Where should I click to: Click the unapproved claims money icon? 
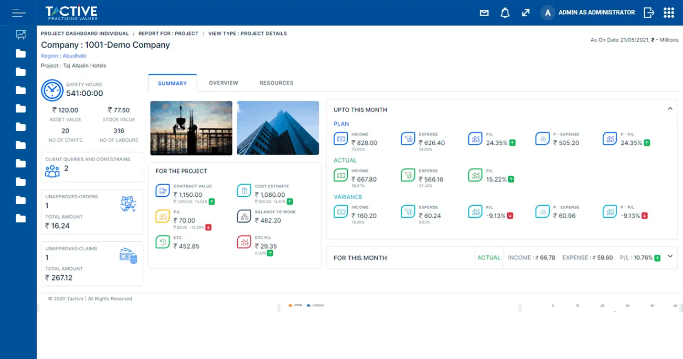[x=129, y=256]
